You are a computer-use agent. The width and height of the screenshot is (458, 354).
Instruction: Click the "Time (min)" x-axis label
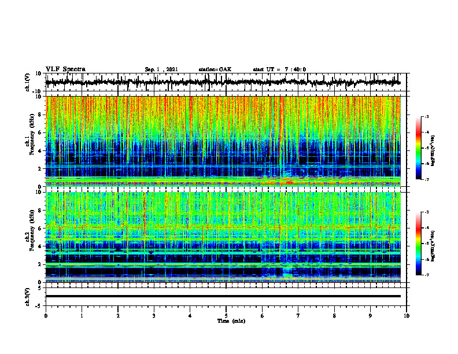pos(231,321)
